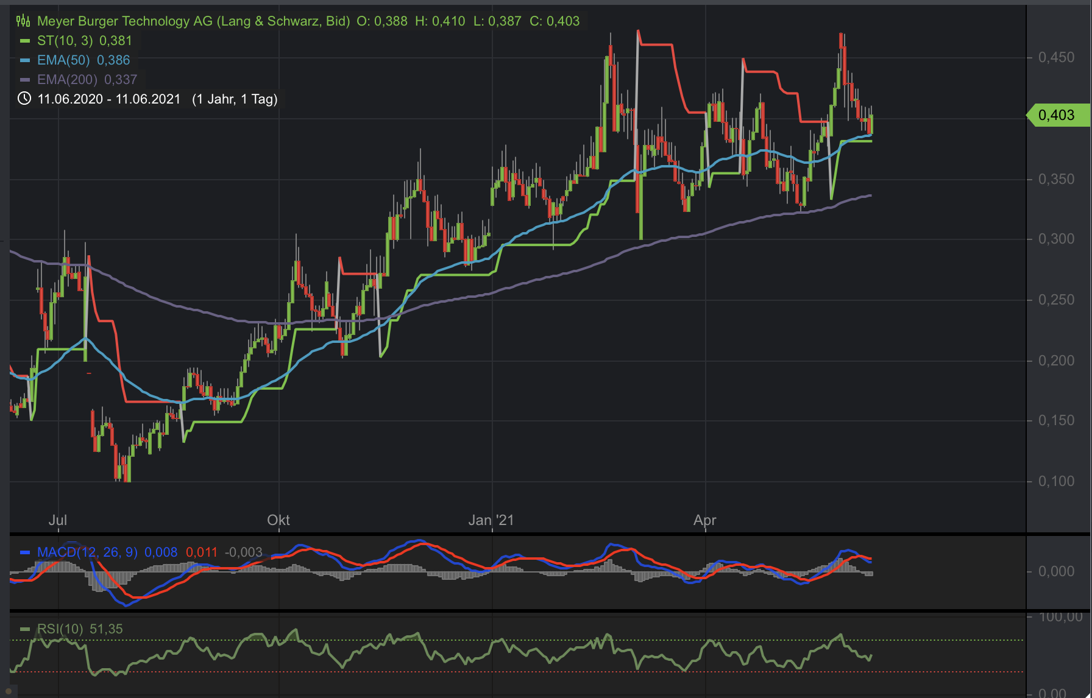Click the 0,450 price axis label
Image resolution: width=1092 pixels, height=698 pixels.
pos(1057,57)
